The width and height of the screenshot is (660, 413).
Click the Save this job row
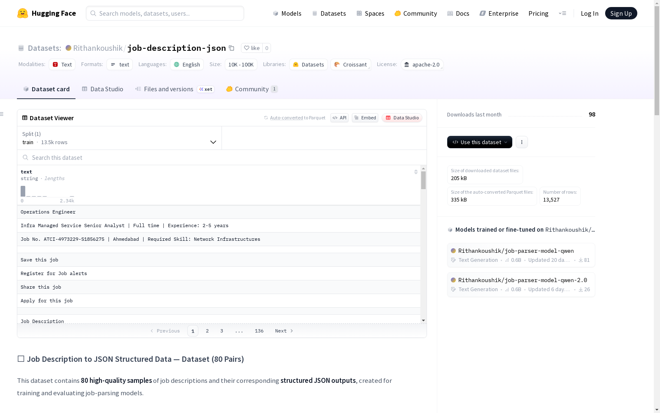pos(219,260)
